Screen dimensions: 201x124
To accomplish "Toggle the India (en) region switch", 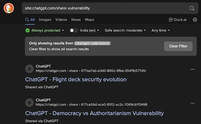I will coord(74,30).
